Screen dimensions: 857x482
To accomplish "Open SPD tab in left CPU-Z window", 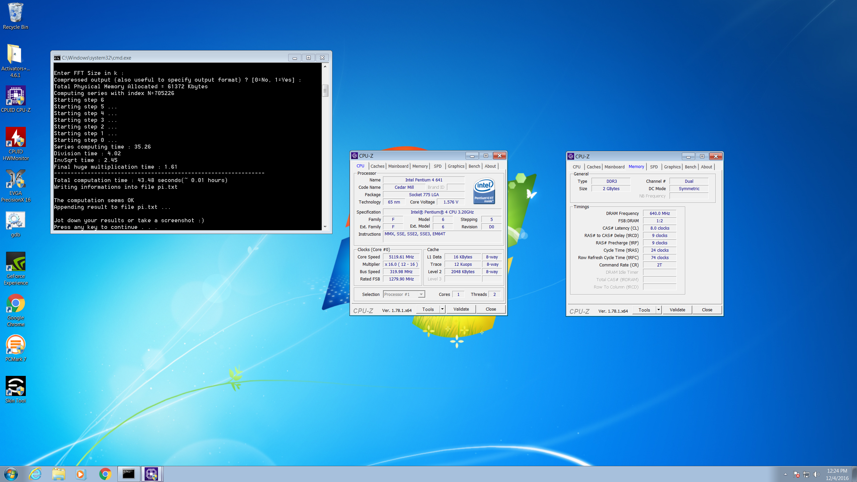I will coord(438,166).
